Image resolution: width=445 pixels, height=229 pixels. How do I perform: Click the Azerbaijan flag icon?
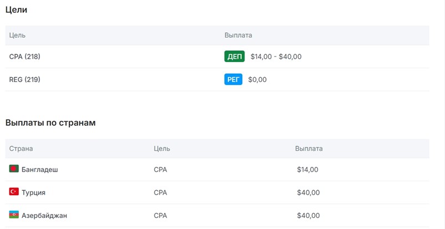tap(14, 215)
